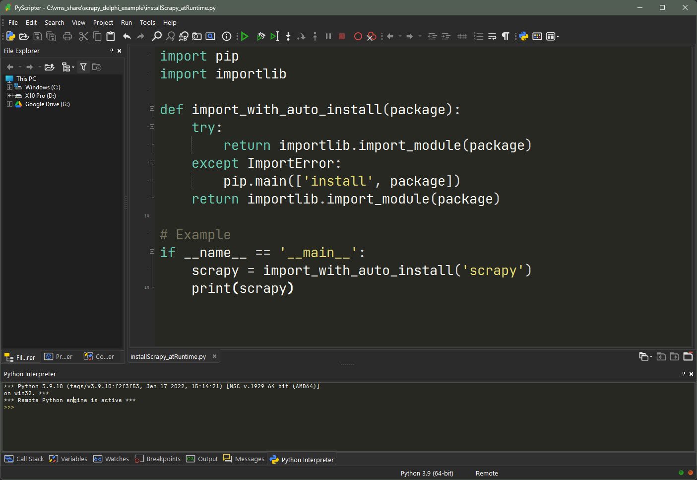
Task: Open the View menu
Action: point(78,22)
